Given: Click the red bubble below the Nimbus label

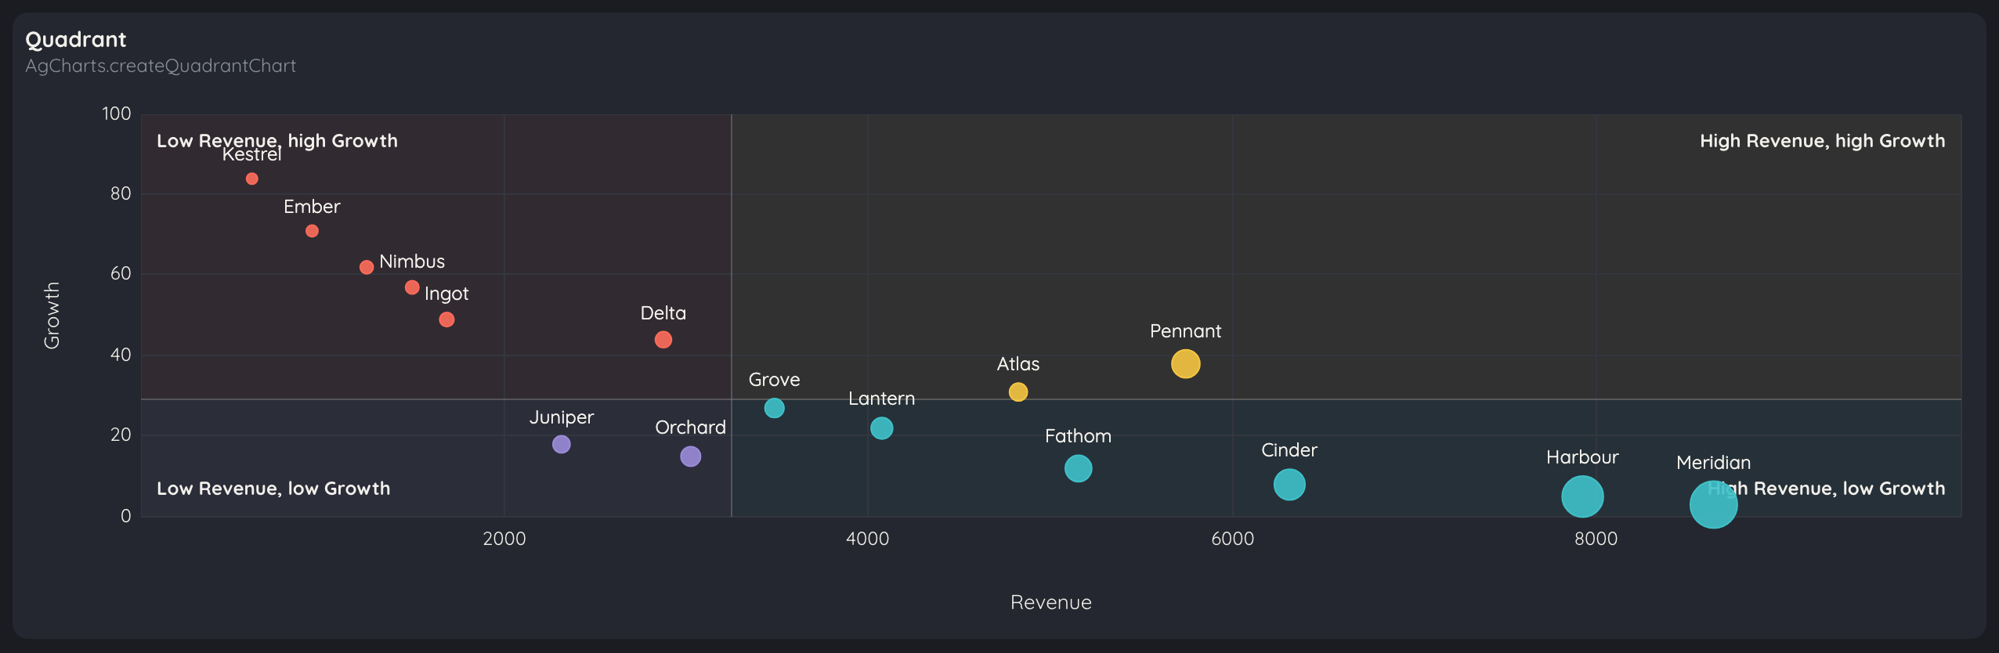Looking at the screenshot, I should [412, 287].
